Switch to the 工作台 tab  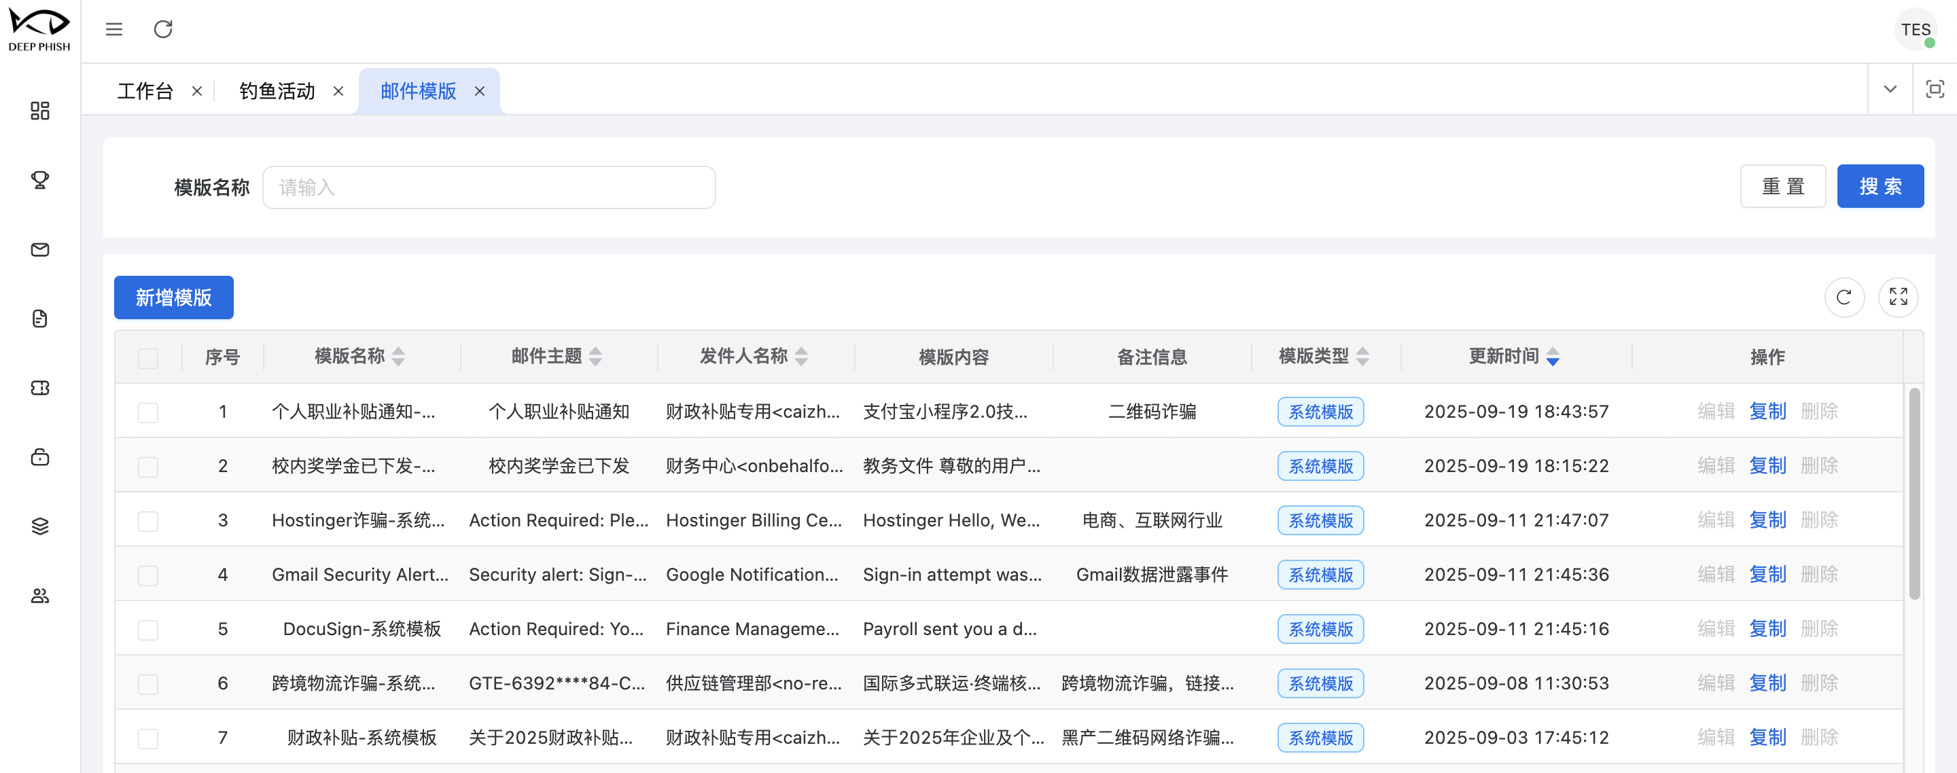(145, 91)
